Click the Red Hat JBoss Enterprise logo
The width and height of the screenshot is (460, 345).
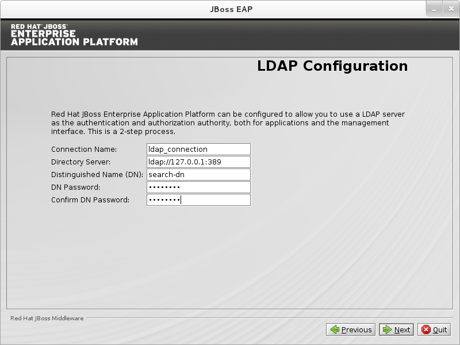pyautogui.click(x=74, y=34)
